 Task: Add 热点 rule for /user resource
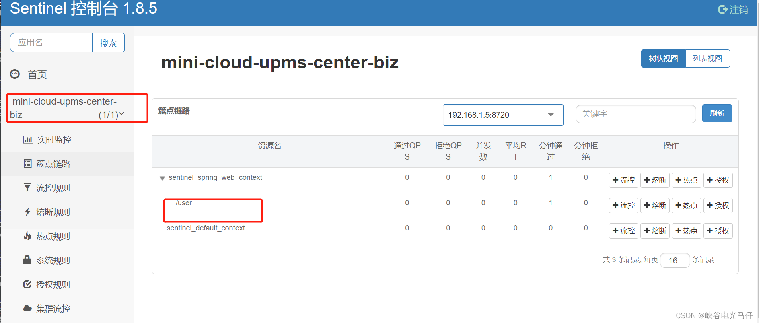click(x=687, y=205)
